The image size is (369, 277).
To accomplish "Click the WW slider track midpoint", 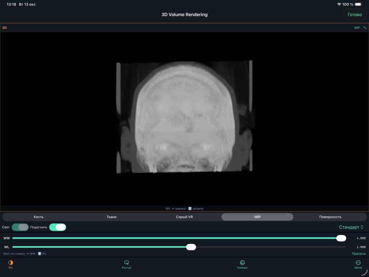I will pyautogui.click(x=179, y=238).
